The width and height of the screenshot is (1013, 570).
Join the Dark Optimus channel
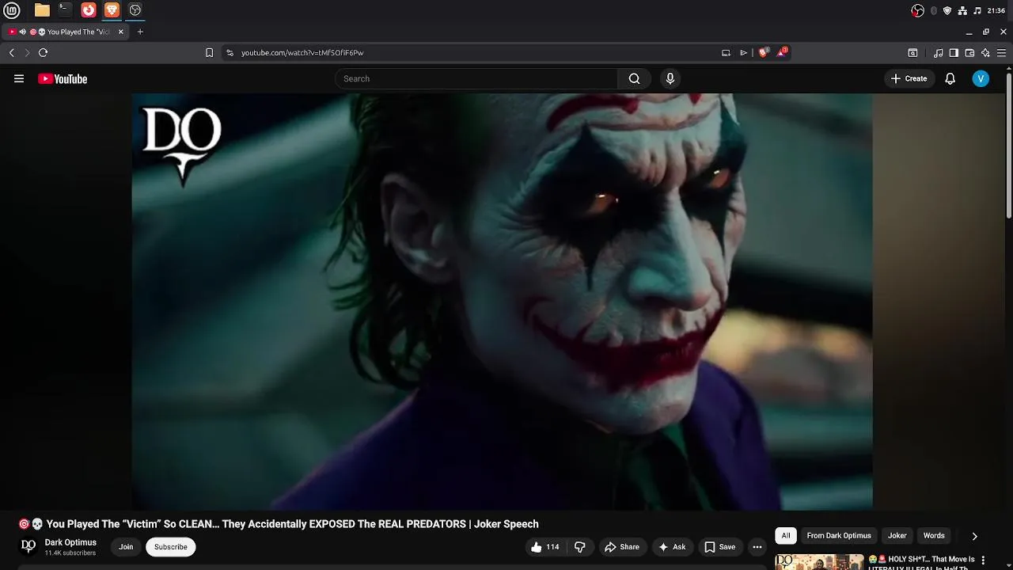point(126,547)
